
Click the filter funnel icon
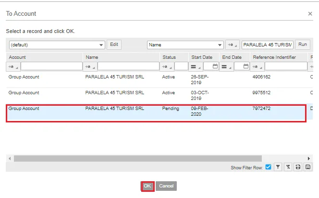[x=278, y=167]
